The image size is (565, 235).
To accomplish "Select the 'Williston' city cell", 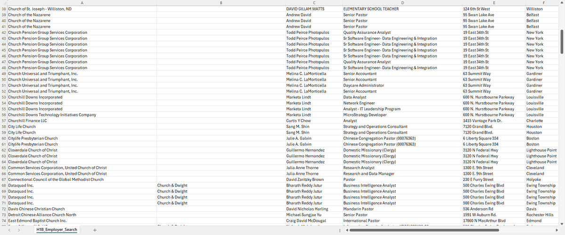I will point(543,8).
